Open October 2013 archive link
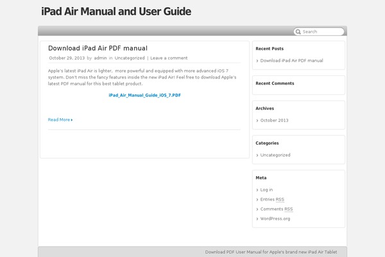This screenshot has width=385, height=257. coord(274,120)
